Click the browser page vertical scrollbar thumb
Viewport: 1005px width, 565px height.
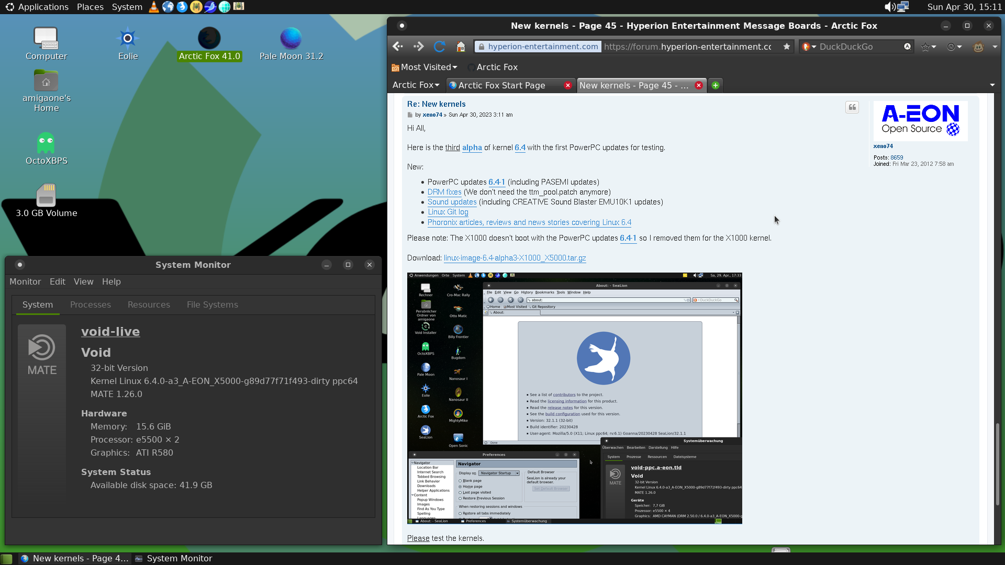(x=998, y=464)
